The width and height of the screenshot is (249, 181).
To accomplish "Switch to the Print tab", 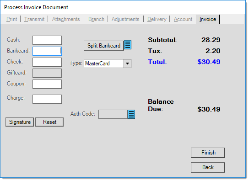I will tap(11, 19).
